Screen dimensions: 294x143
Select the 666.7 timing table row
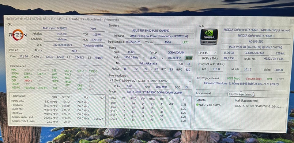coord(150,120)
